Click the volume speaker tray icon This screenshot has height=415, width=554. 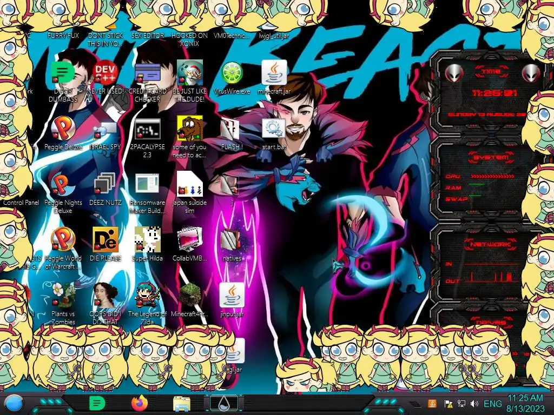click(x=474, y=403)
